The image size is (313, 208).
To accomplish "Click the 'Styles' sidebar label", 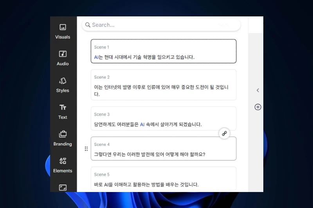I will [63, 91].
